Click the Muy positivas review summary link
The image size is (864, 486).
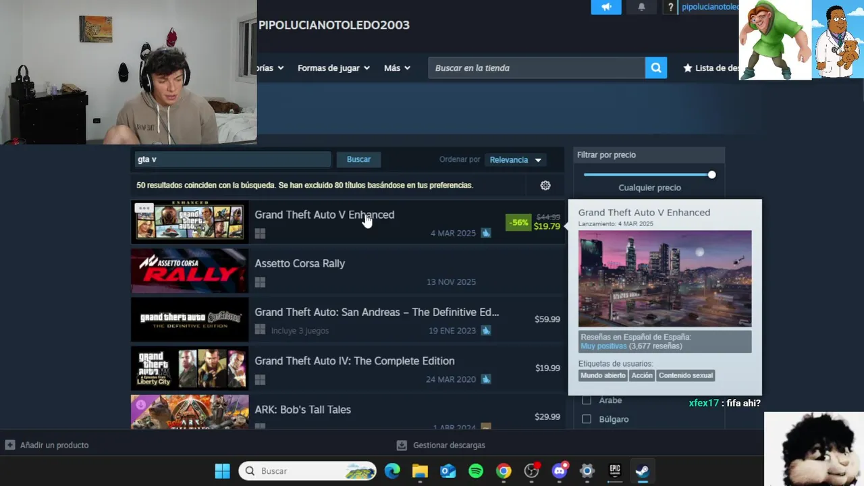click(x=603, y=346)
